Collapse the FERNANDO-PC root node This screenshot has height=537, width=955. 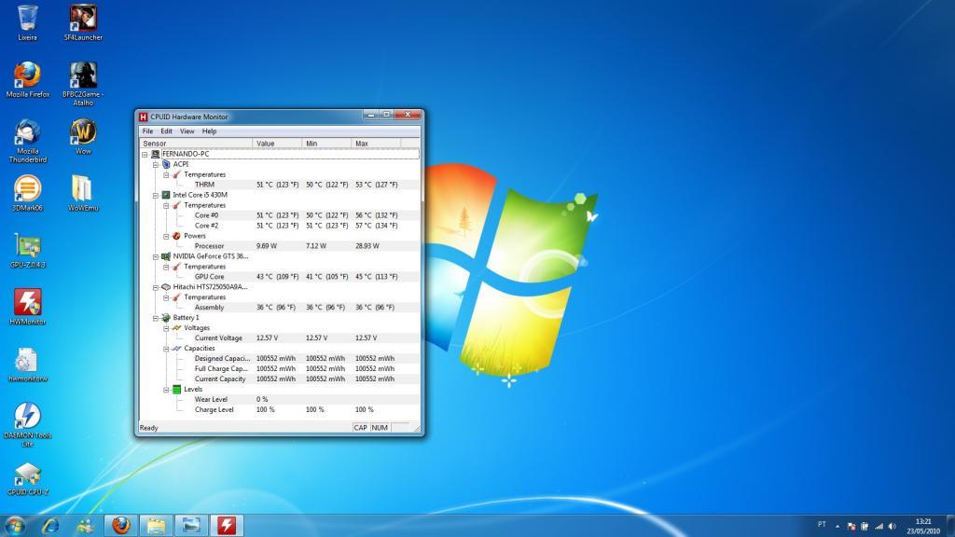click(x=145, y=155)
